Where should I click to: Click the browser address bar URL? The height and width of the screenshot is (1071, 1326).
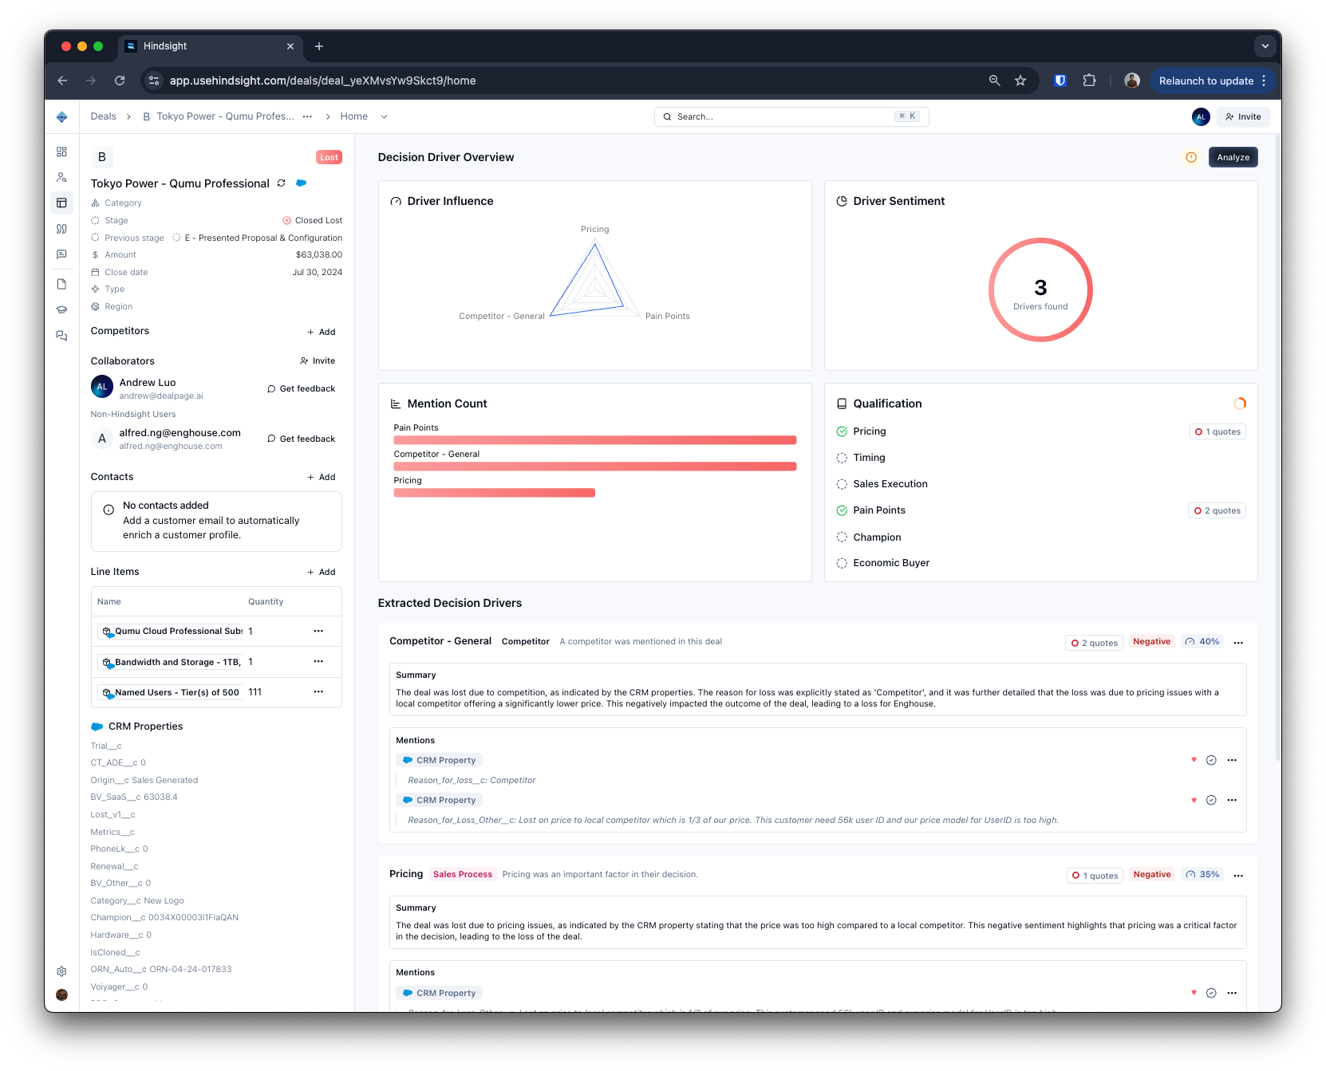coord(322,81)
